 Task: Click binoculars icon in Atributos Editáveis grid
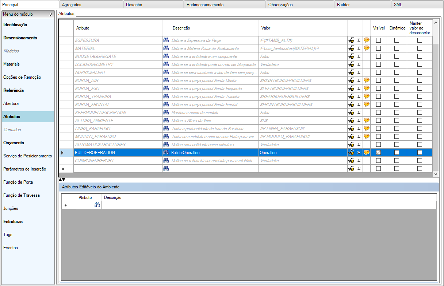97,205
